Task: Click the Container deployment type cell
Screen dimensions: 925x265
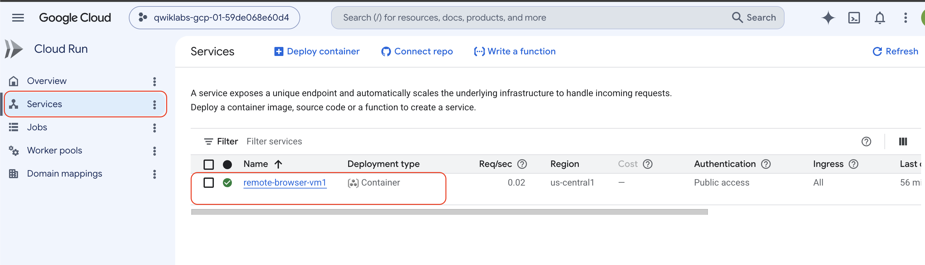Action: [x=374, y=183]
